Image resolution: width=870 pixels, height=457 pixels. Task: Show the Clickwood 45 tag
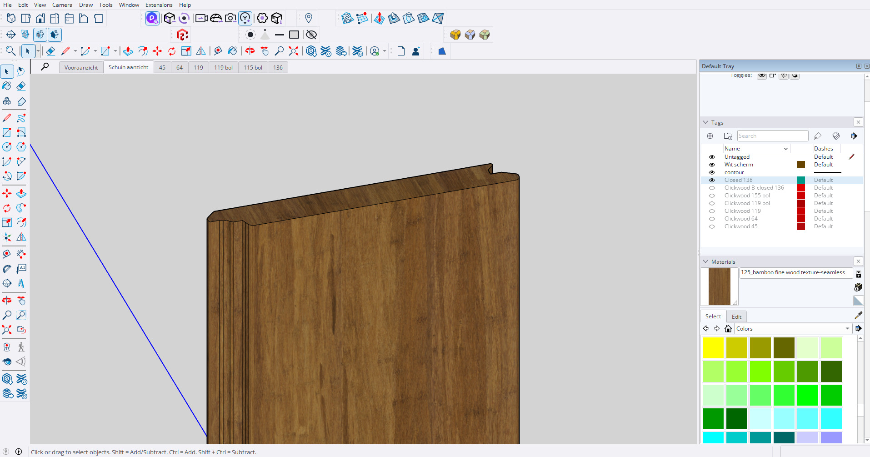pyautogui.click(x=712, y=226)
